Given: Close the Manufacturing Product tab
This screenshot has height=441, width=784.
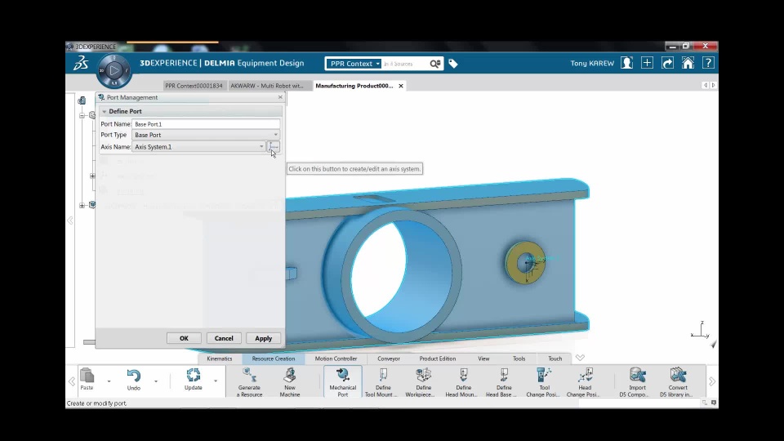Looking at the screenshot, I should coord(400,86).
